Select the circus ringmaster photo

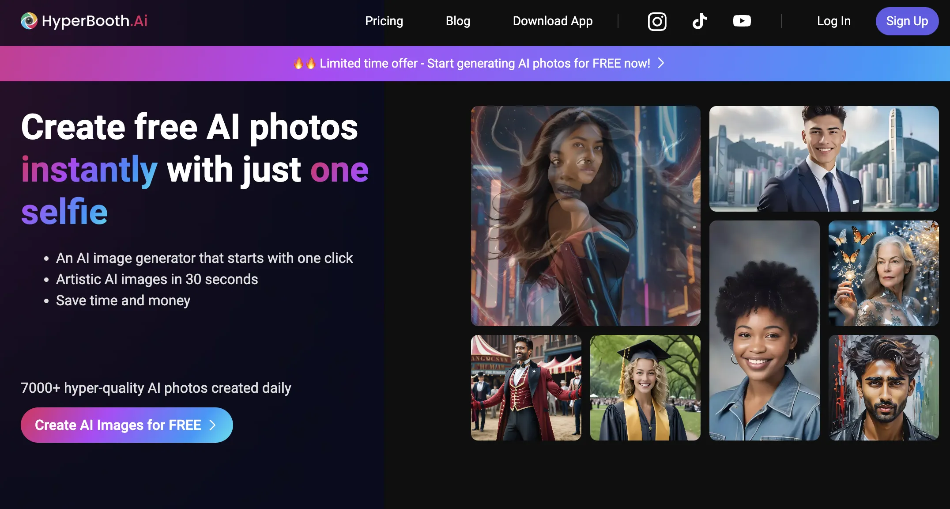[x=526, y=388]
